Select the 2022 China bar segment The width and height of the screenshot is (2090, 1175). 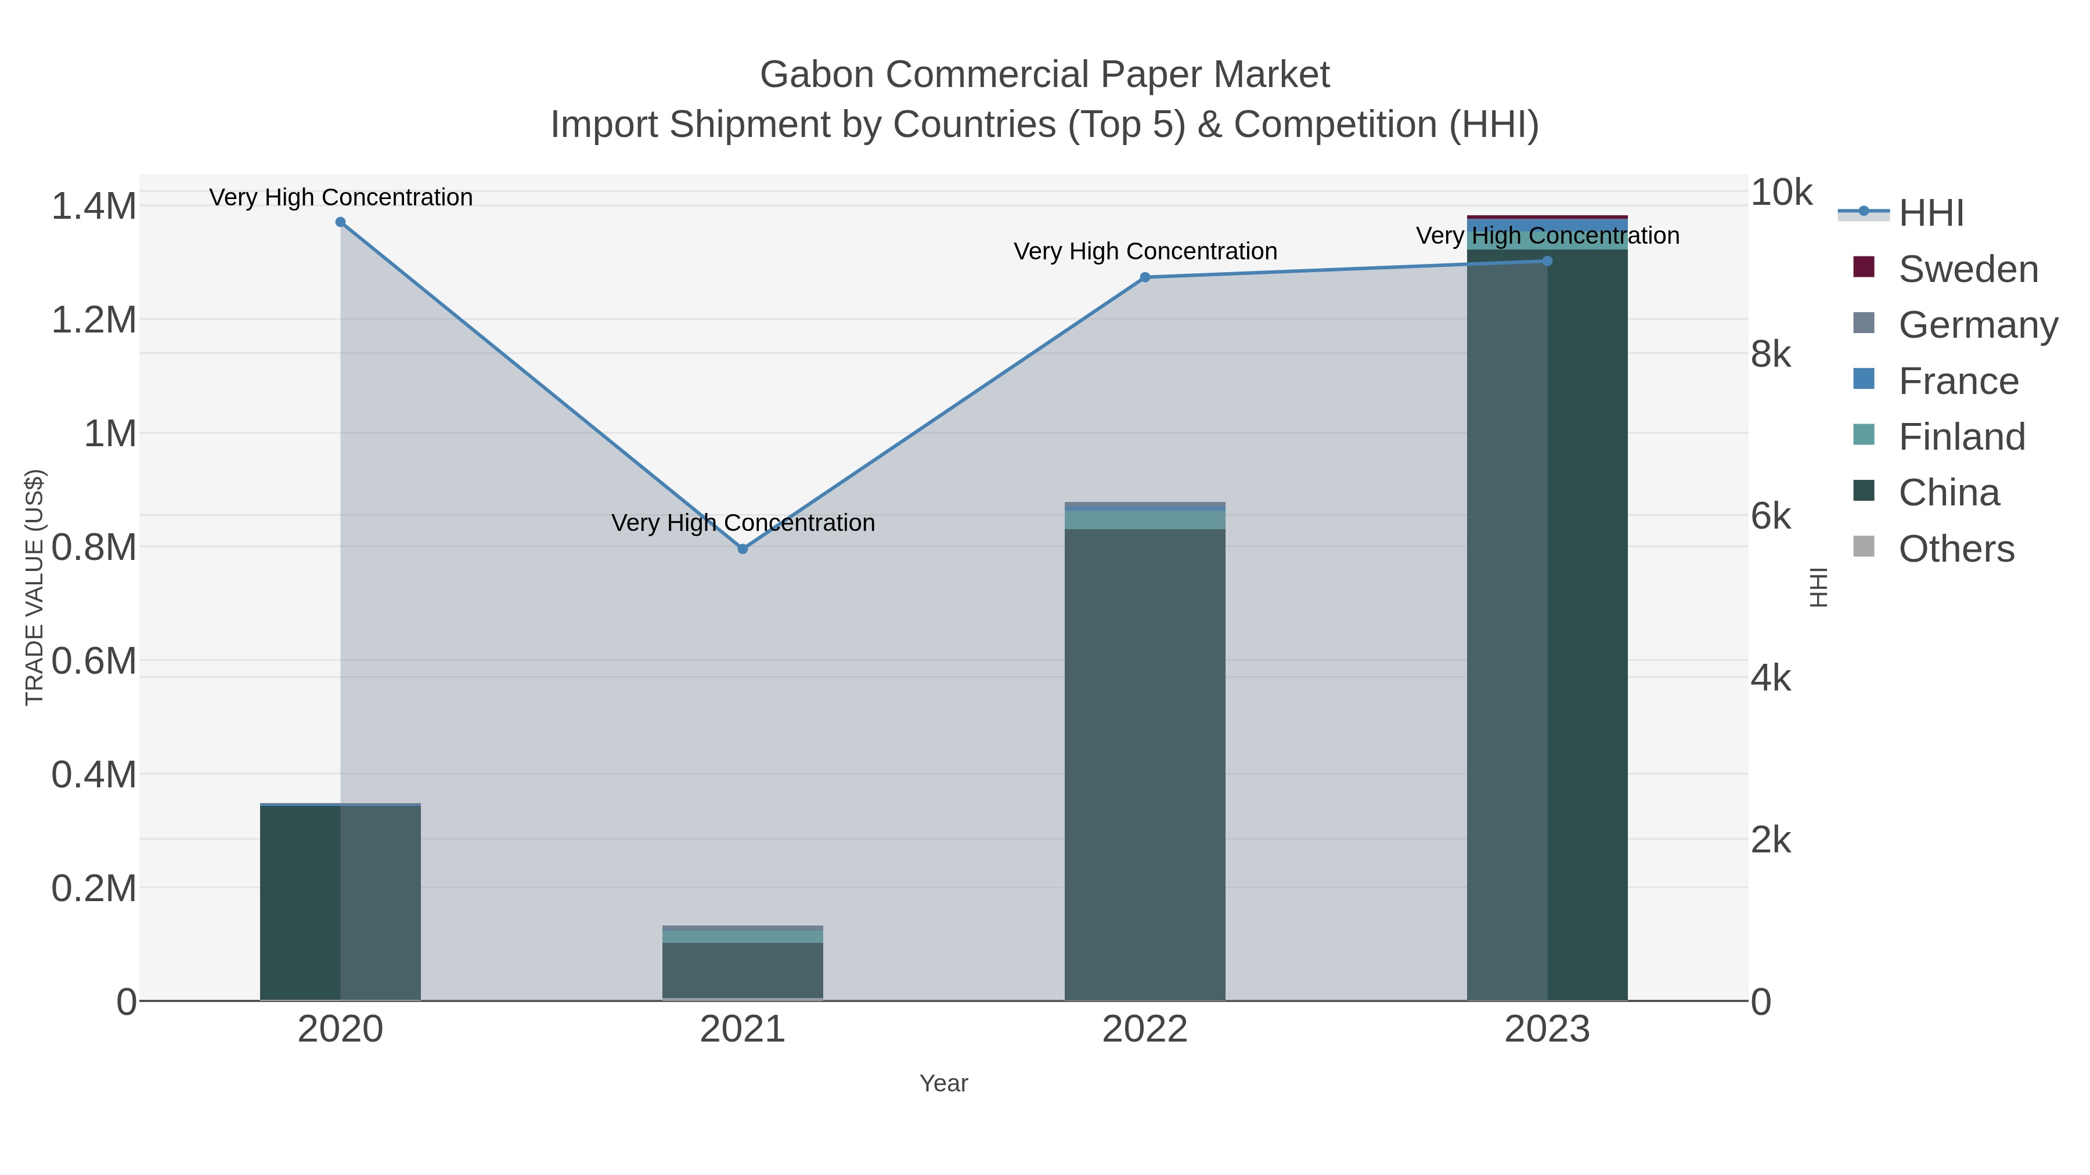point(1145,764)
